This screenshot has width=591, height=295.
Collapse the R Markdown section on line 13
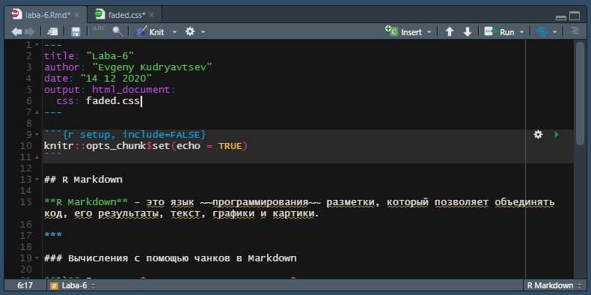point(37,179)
